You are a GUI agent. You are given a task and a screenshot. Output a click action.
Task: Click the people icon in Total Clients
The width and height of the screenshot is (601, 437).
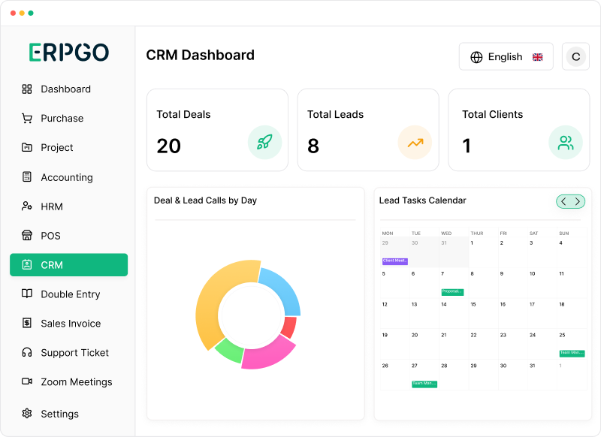566,143
